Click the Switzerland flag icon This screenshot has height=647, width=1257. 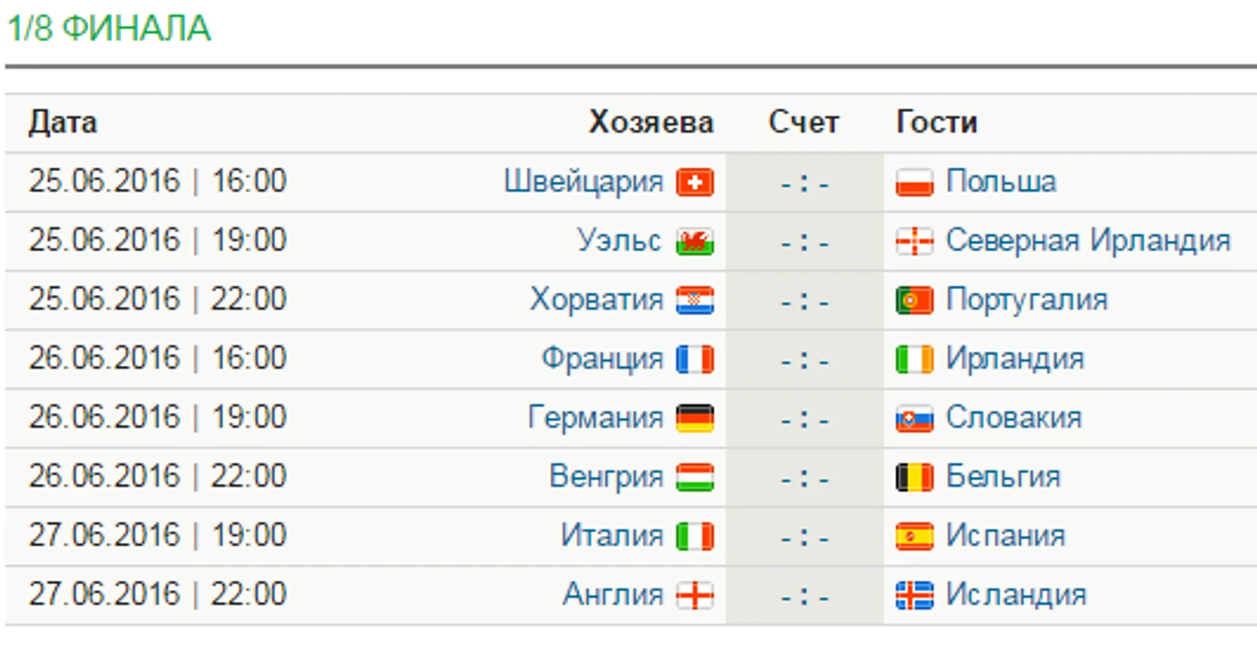(x=695, y=182)
